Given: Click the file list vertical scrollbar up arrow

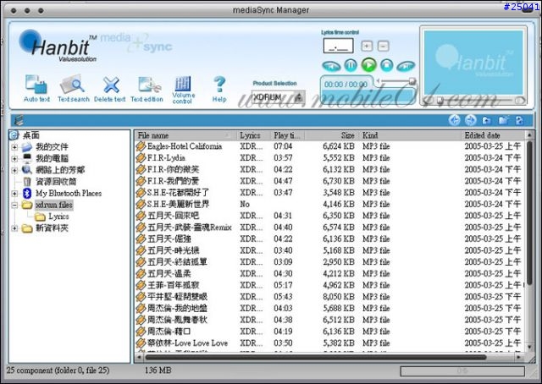Looking at the screenshot, I should point(528,135).
